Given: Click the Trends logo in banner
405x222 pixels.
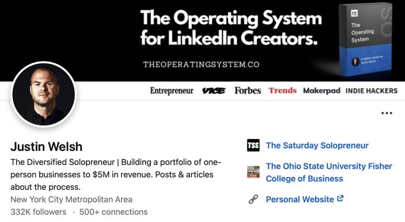Looking at the screenshot, I should (282, 90).
